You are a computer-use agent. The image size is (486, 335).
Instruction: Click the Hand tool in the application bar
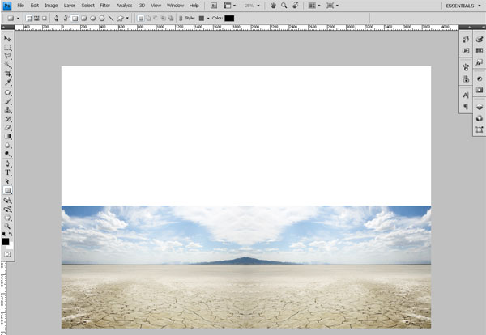(273, 6)
